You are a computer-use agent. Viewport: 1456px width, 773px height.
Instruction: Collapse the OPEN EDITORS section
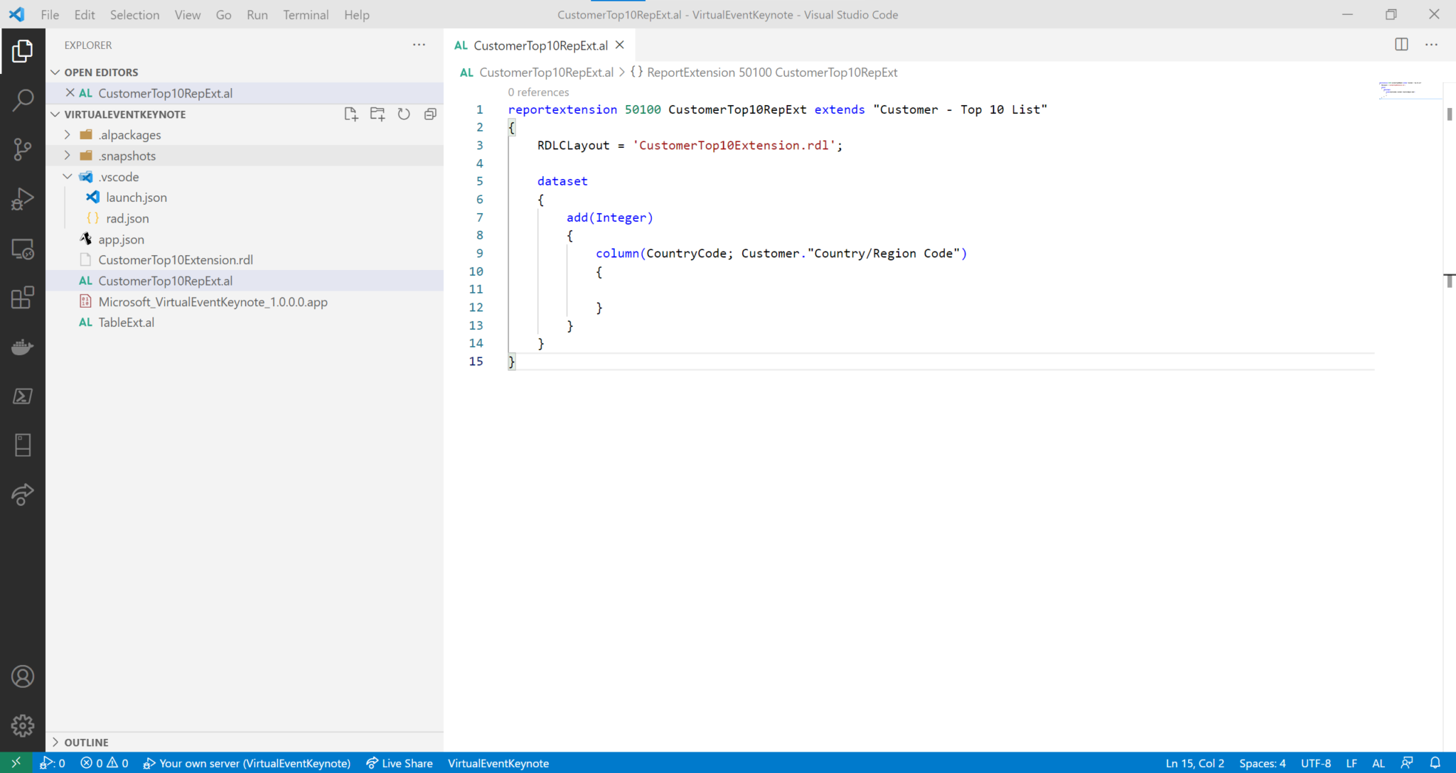(x=55, y=71)
